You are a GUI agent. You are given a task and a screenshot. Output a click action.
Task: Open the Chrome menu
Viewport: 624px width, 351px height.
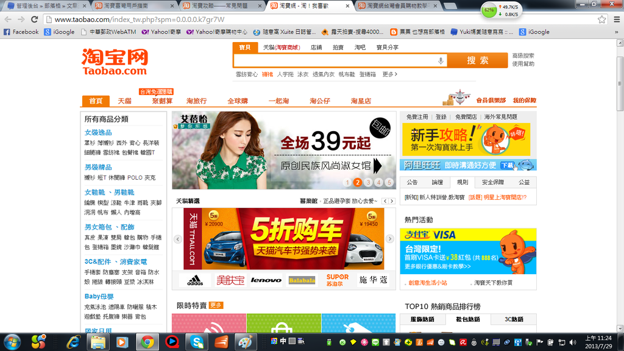(x=617, y=19)
